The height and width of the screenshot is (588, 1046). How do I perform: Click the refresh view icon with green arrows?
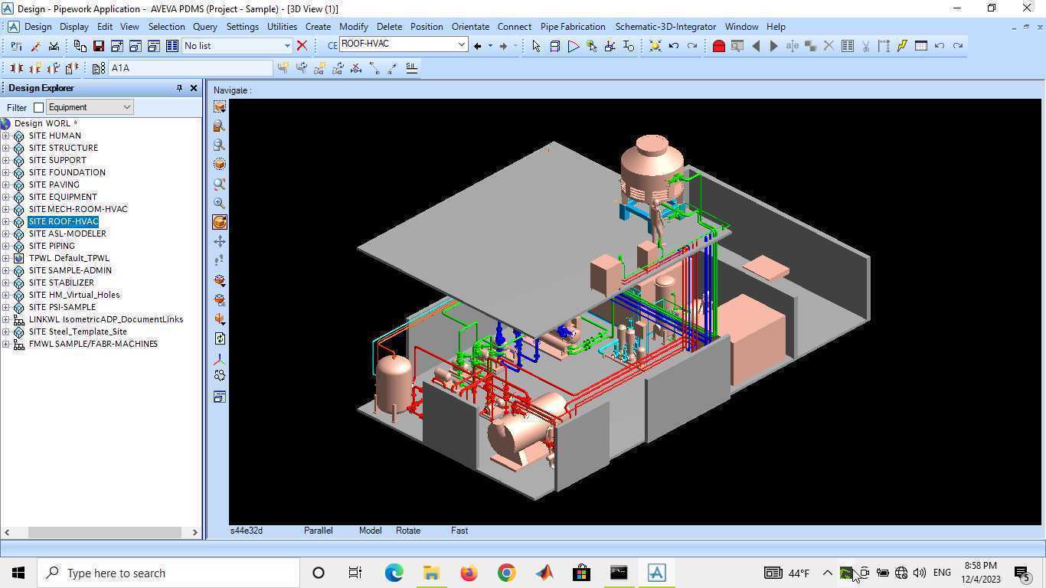click(x=220, y=338)
